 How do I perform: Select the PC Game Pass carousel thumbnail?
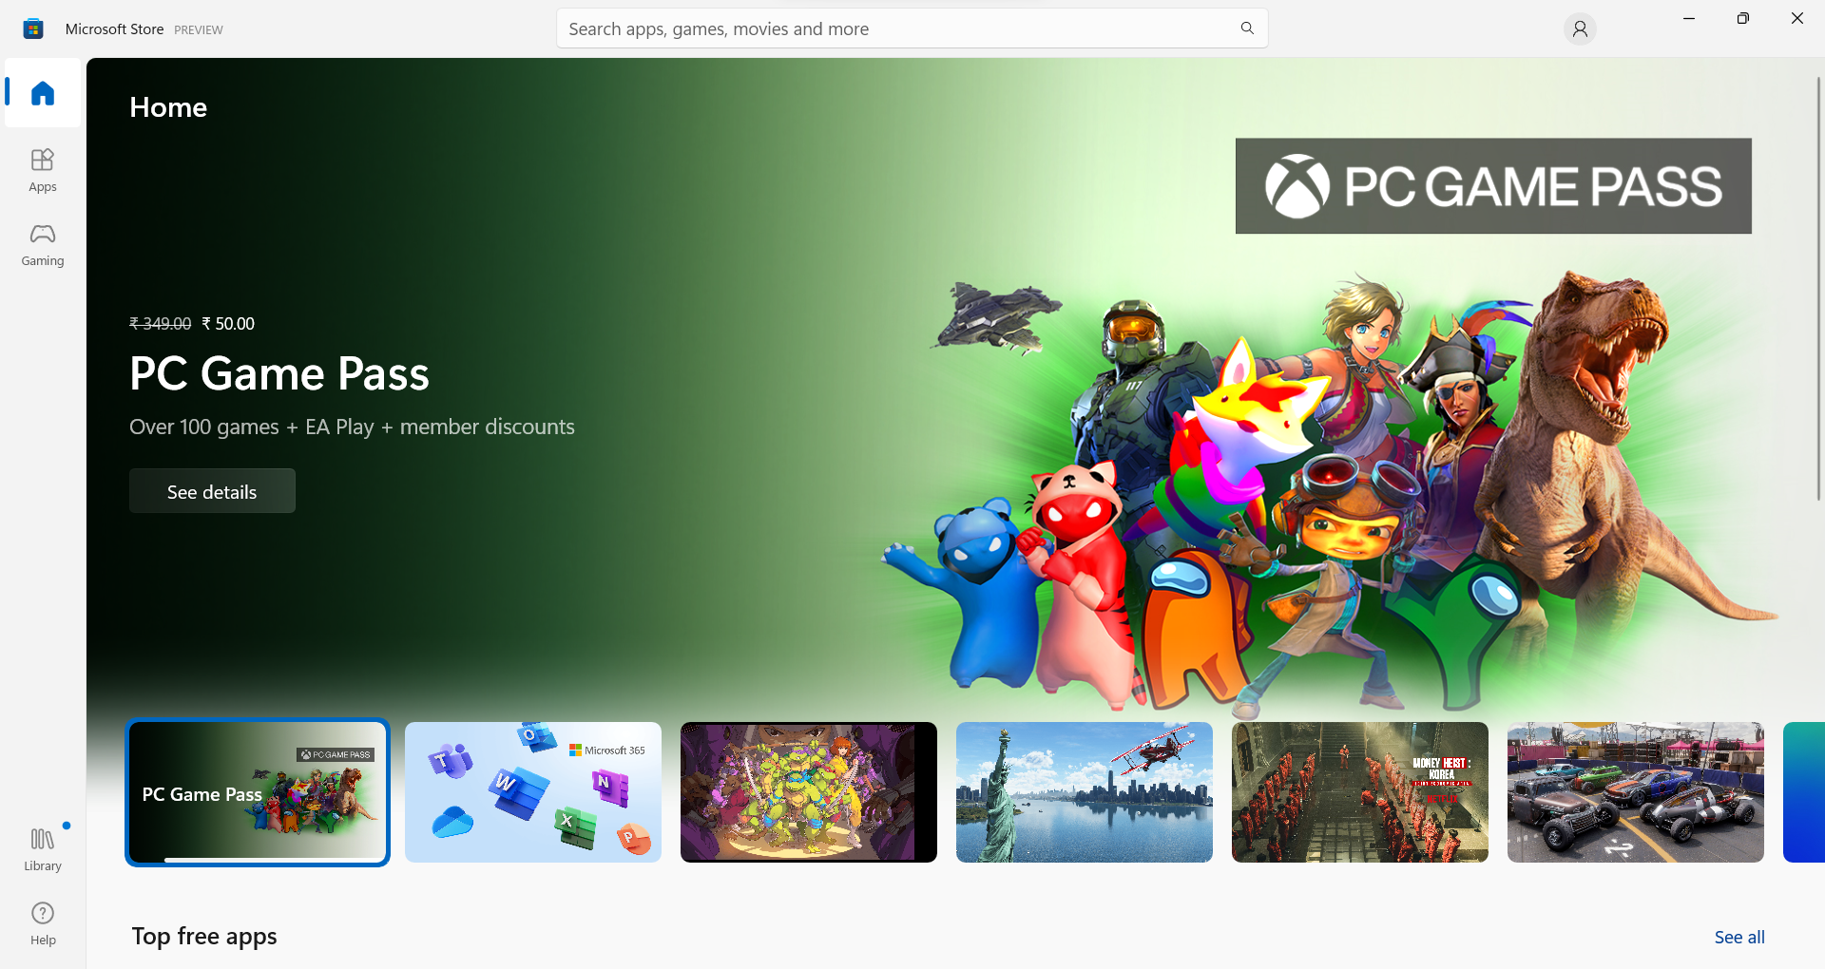258,792
